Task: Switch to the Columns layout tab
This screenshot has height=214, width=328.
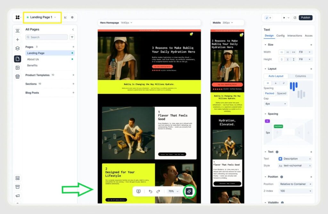Action: point(300,76)
